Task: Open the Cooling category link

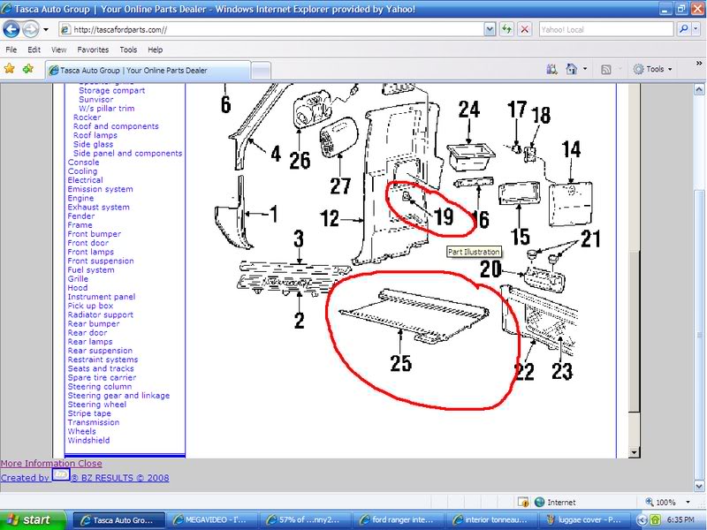Action: (82, 171)
